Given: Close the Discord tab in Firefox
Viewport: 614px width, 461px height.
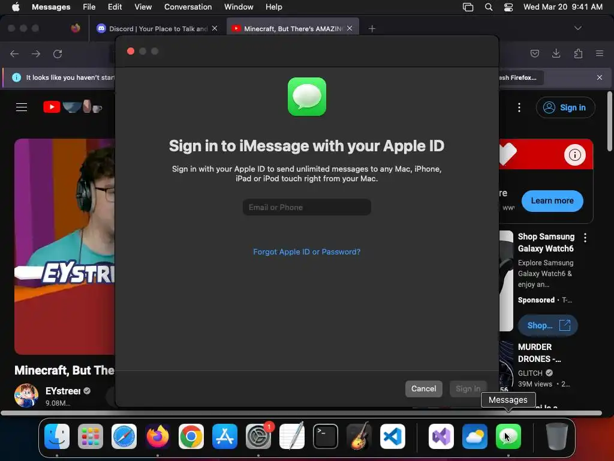Looking at the screenshot, I should [215, 28].
